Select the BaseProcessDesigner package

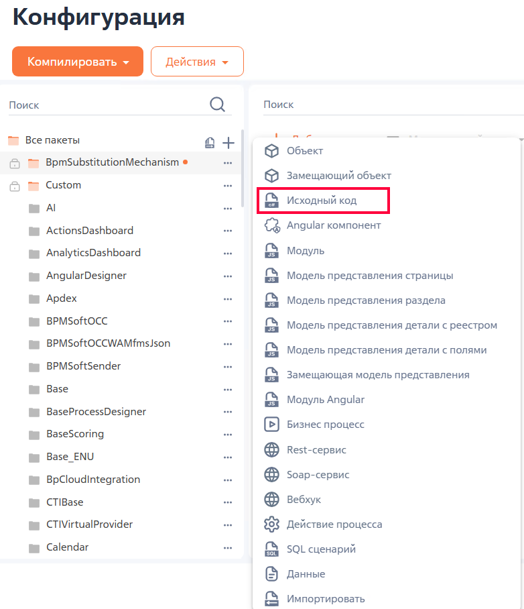tap(96, 412)
